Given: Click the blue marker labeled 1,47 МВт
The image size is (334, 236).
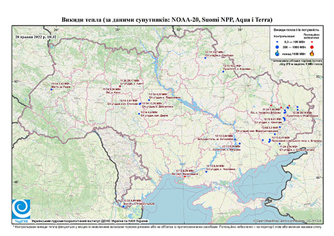Looking at the screenshot, I should click(205, 58).
